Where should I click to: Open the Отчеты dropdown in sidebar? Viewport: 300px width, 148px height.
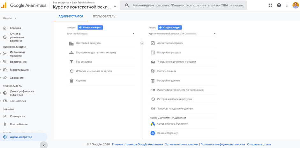click(10, 18)
